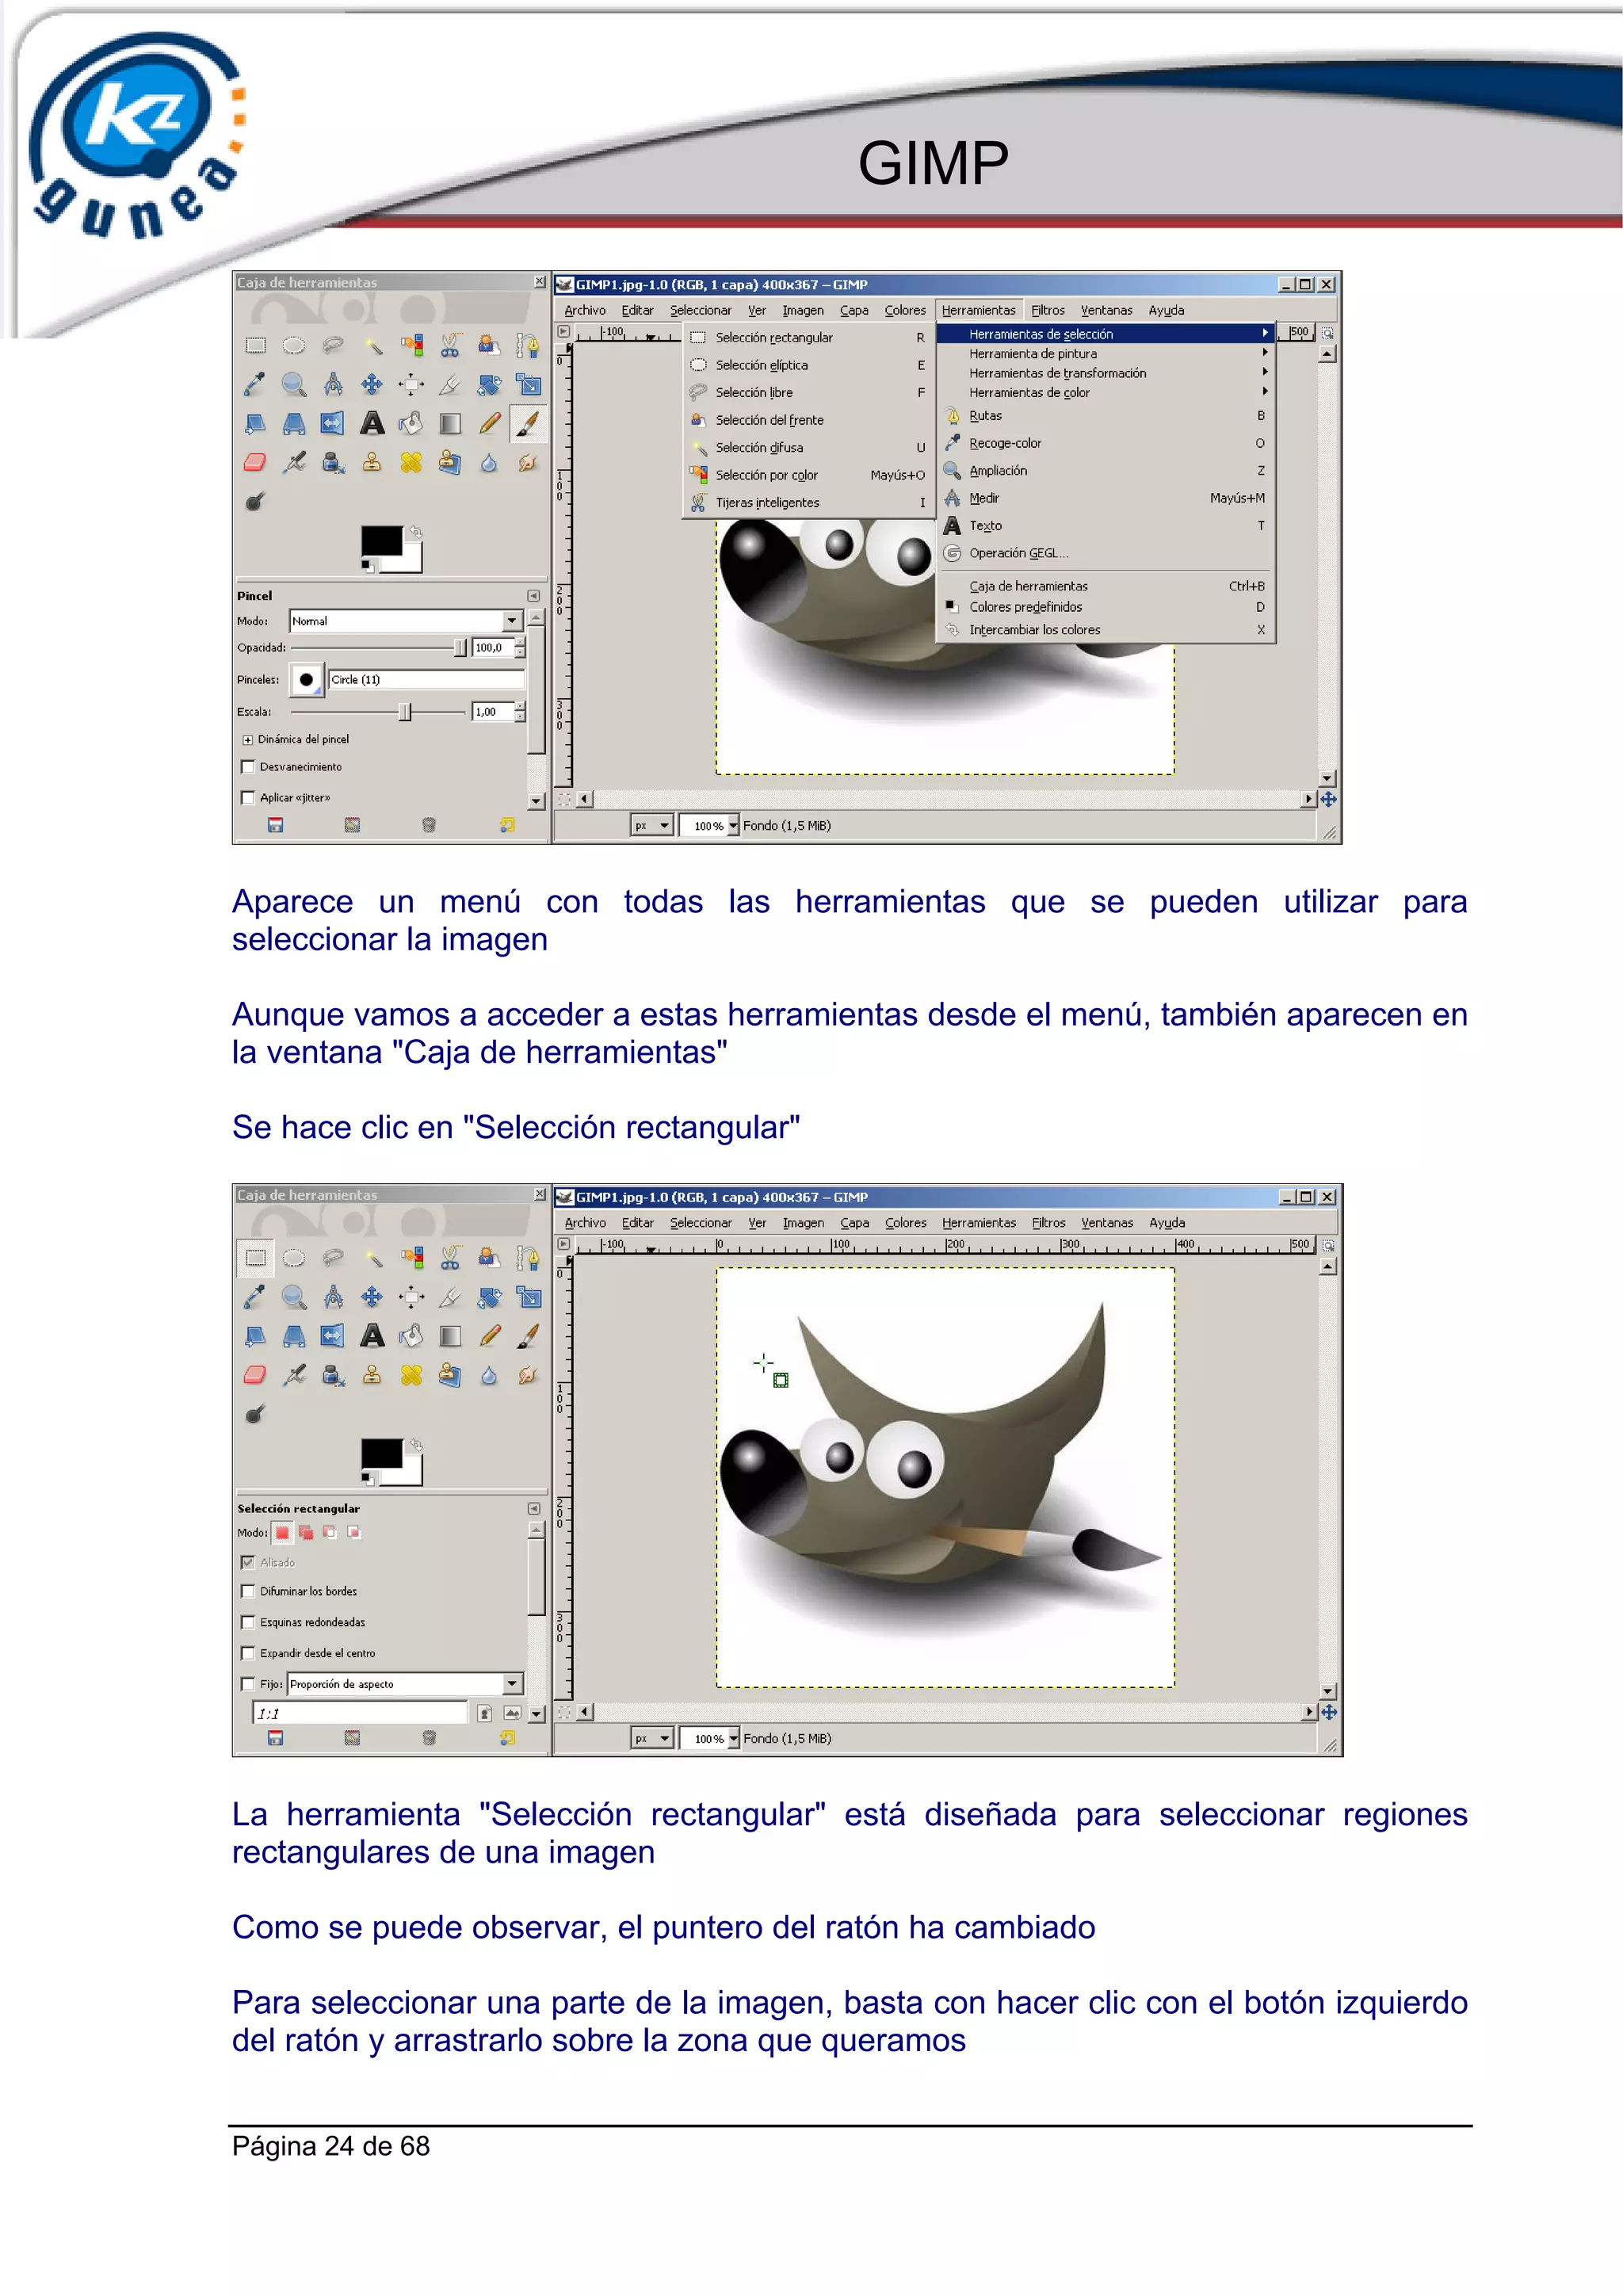Click swap colors arrow in upper toolbox
1623x2296 pixels.
(416, 533)
